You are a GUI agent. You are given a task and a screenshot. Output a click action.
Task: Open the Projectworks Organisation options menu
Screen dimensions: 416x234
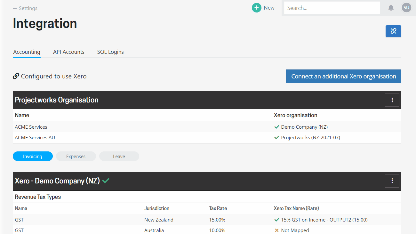(x=392, y=100)
